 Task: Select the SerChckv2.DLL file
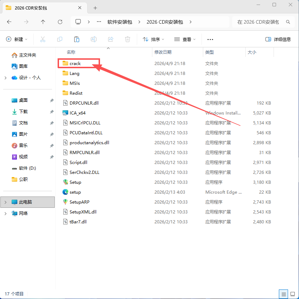[x=81, y=172]
